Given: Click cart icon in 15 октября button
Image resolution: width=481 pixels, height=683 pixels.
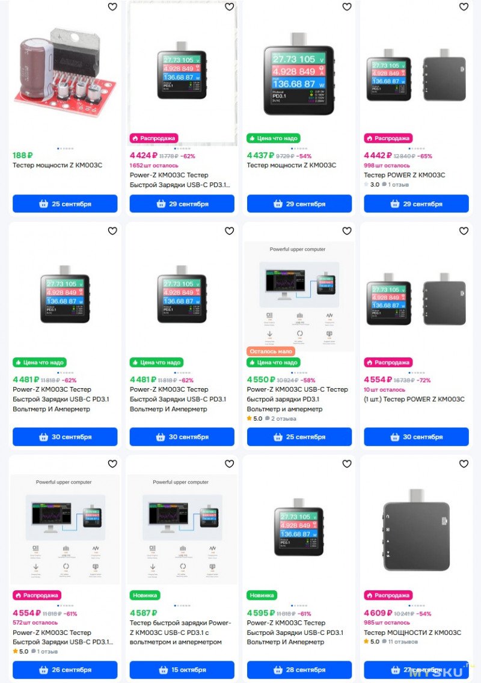Looking at the screenshot, I should coord(163,670).
